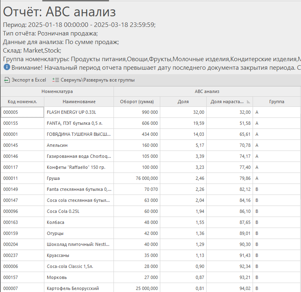
Task: Click turnover value 105 000
Action: coord(137,156)
